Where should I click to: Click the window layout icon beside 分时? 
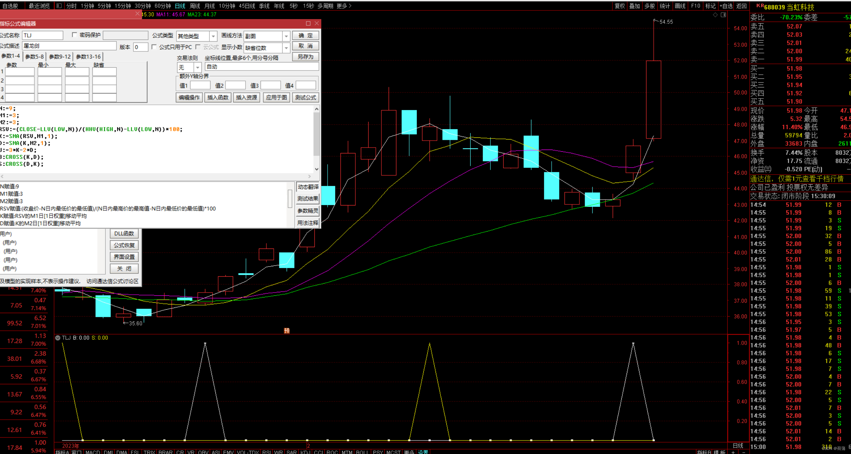[59, 6]
